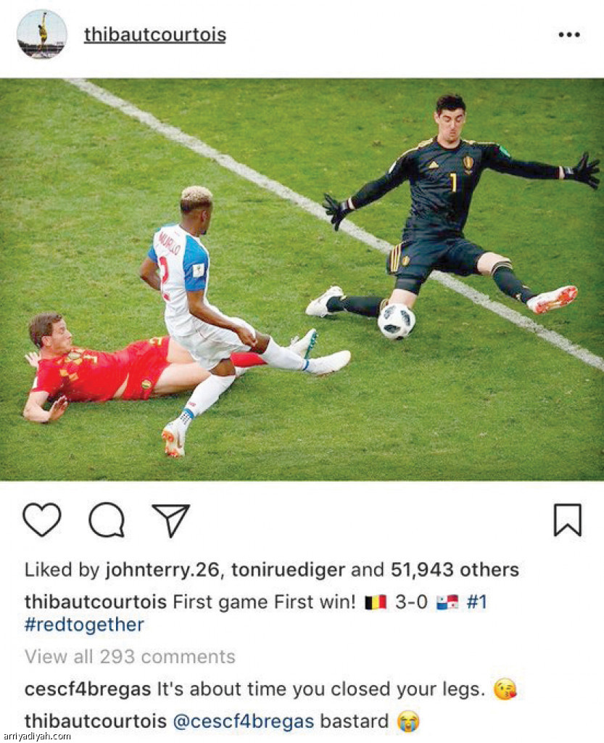This screenshot has height=743, width=604.
Task: Open johnterry.26 profile from likes
Action: (x=162, y=570)
